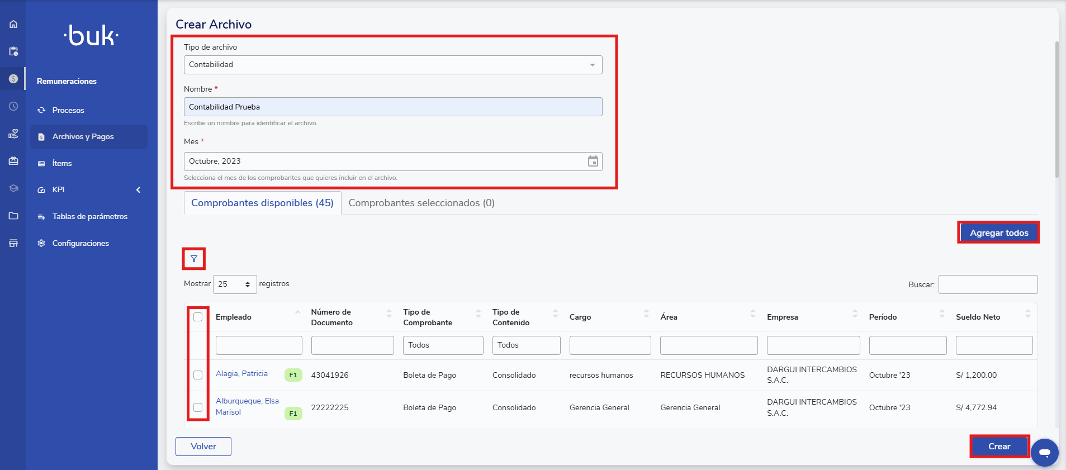Viewport: 1066px width, 470px height.
Task: Open the calendar picker in Mes field
Action: 593,162
